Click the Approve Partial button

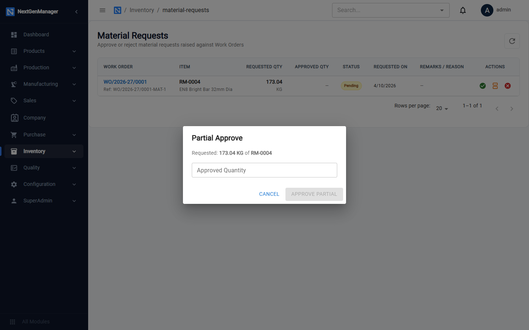[x=314, y=194]
